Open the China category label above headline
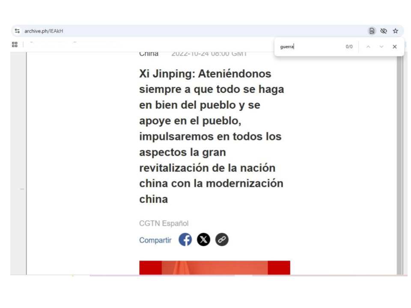Image resolution: width=411 pixels, height=308 pixels. coord(149,54)
